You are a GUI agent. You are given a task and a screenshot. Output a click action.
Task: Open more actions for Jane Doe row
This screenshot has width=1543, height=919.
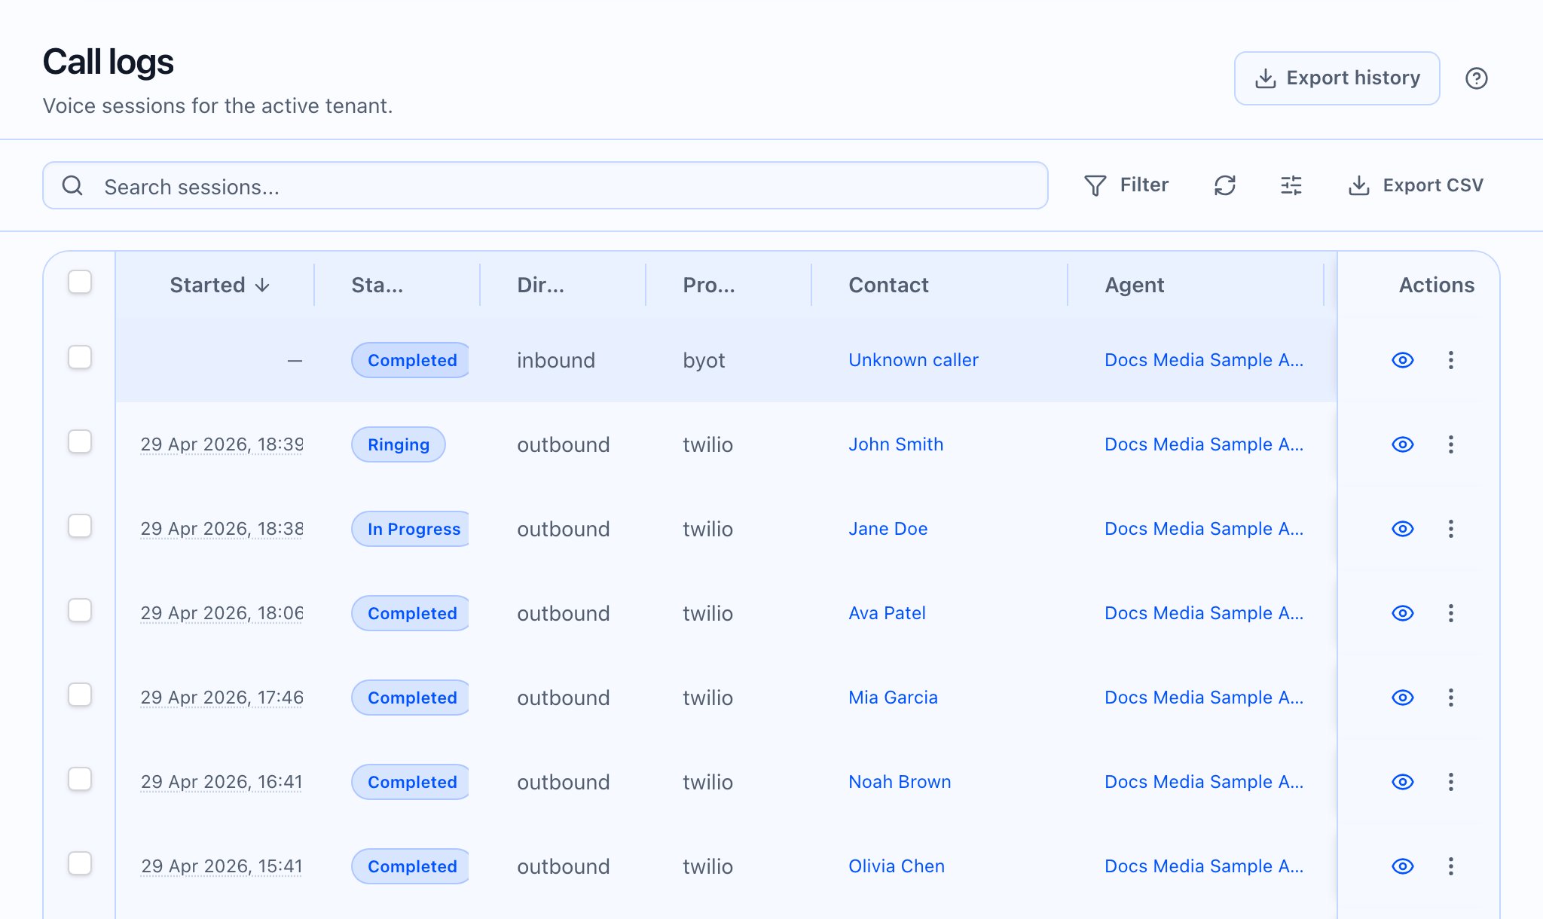pos(1450,529)
